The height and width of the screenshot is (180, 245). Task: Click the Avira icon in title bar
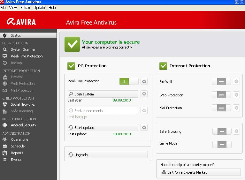pos(2,2)
